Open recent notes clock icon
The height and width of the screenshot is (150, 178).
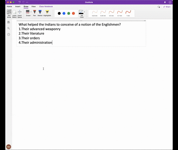point(9,35)
